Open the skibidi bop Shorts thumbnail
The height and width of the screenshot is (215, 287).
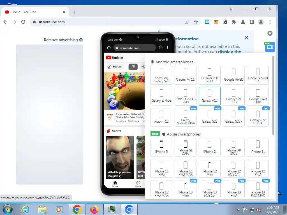120,157
